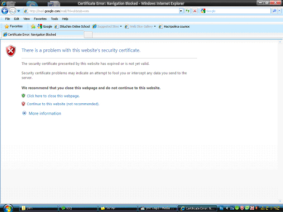Start search with magnifying glass button
The image size is (283, 212).
[x=274, y=11]
